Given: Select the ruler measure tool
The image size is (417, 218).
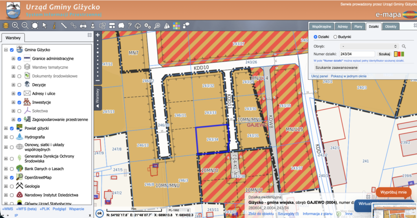Looking at the screenshot, I should click(64, 26).
